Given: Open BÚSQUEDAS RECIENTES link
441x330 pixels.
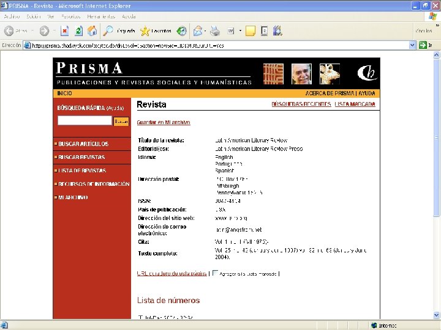Looking at the screenshot, I should [x=301, y=104].
